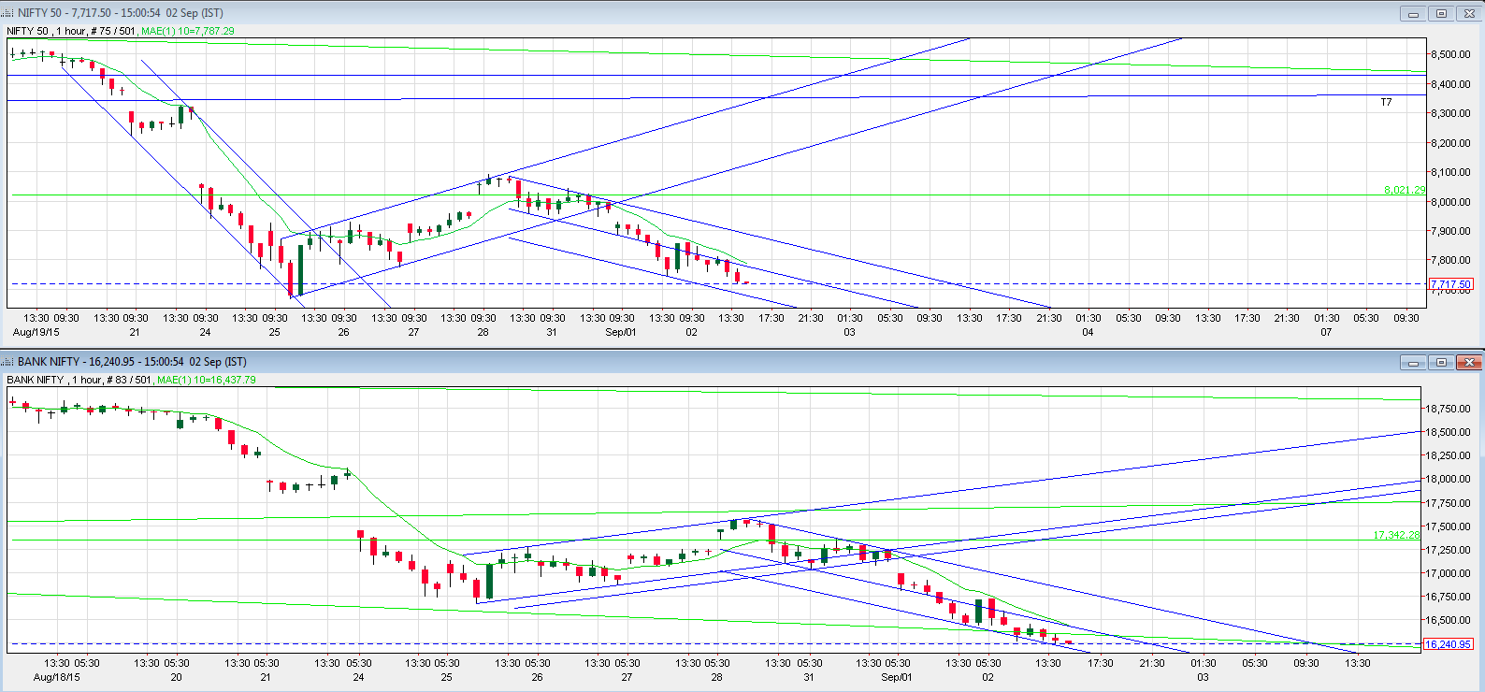This screenshot has width=1485, height=692.
Task: Click the Sep/01 date label on NIFTY chart
Action: [x=621, y=332]
